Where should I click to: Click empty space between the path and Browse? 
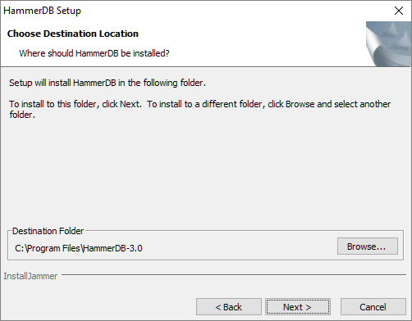[240, 248]
